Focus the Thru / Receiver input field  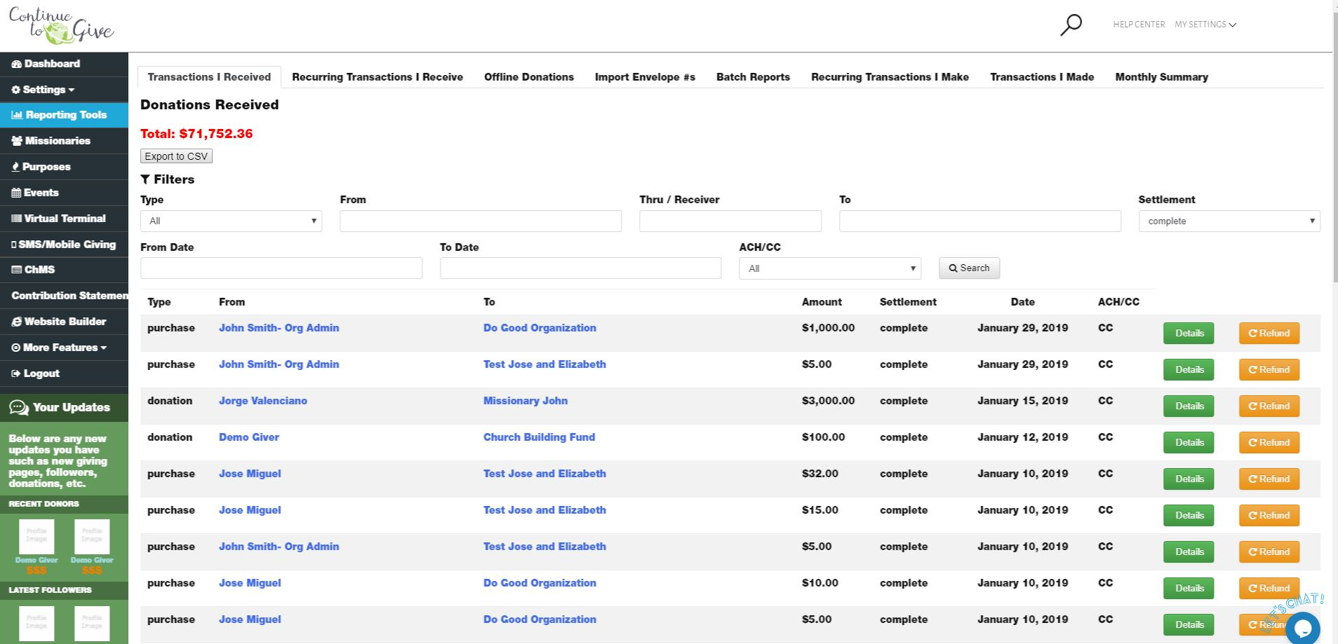[x=730, y=221]
